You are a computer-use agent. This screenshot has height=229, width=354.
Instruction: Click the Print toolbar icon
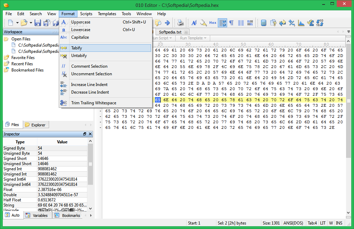180,22
